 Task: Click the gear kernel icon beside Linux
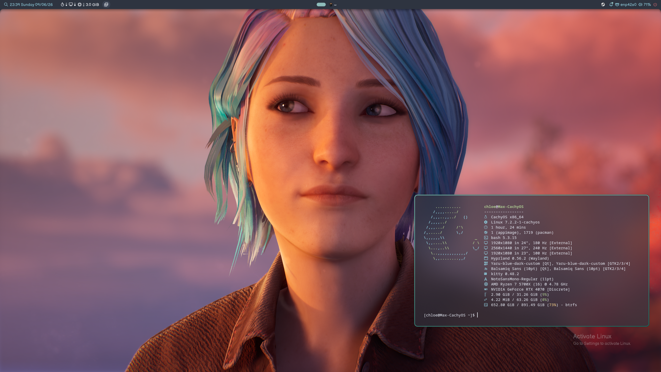coord(485,222)
